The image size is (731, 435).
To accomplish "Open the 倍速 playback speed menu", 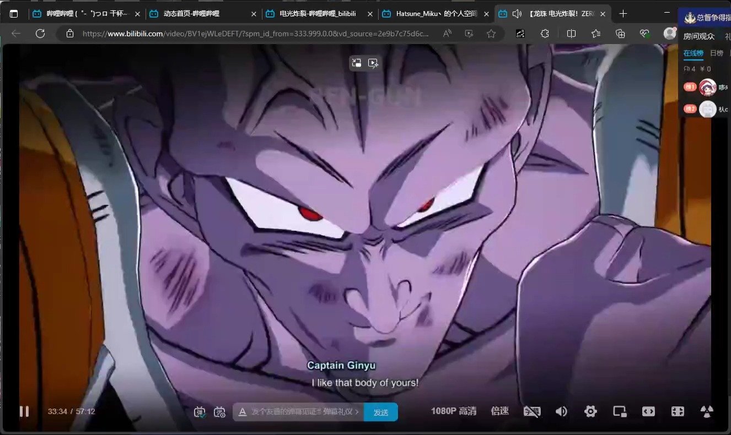I will pyautogui.click(x=499, y=411).
